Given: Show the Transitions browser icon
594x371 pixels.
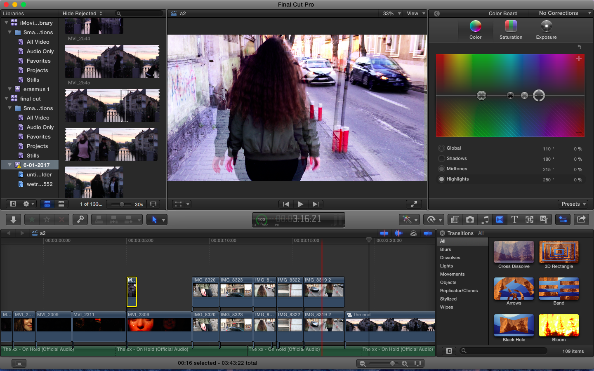Looking at the screenshot, I should click(500, 219).
